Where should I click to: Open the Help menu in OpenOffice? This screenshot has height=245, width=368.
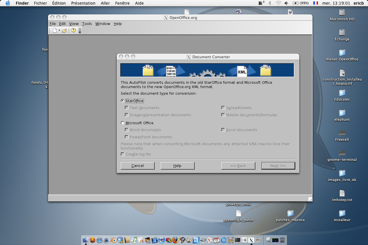(118, 24)
